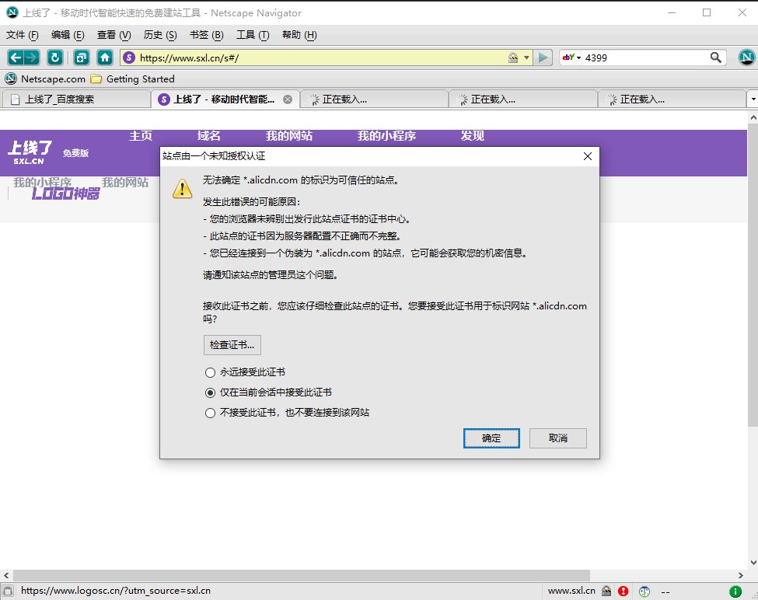Confirm with the 确定 button
This screenshot has width=758, height=600.
[x=491, y=438]
